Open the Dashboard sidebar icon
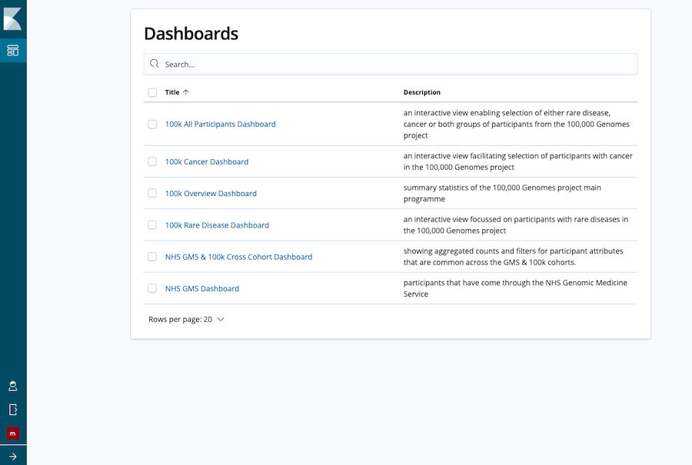 13,50
